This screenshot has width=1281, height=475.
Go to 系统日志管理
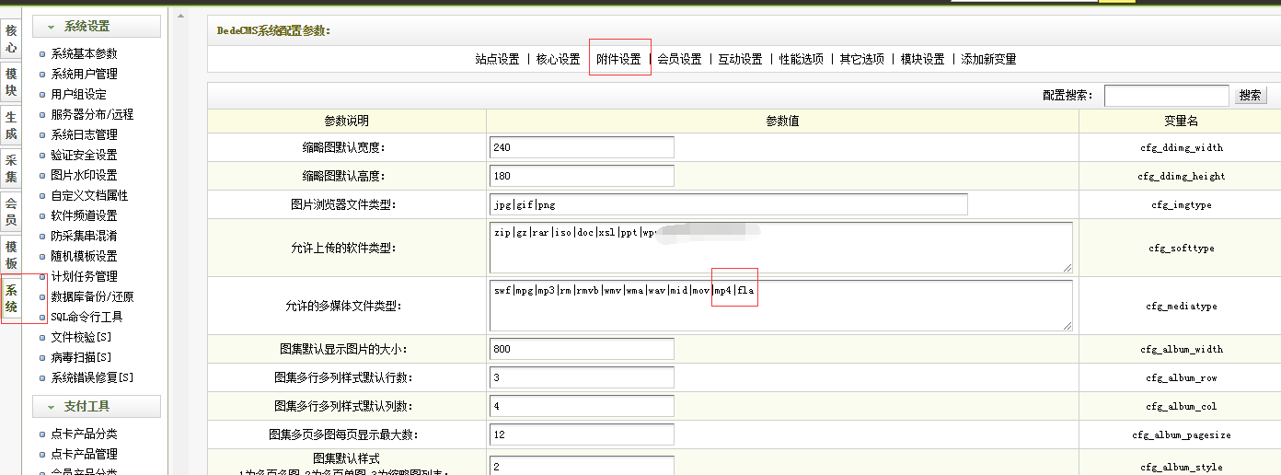tap(85, 134)
